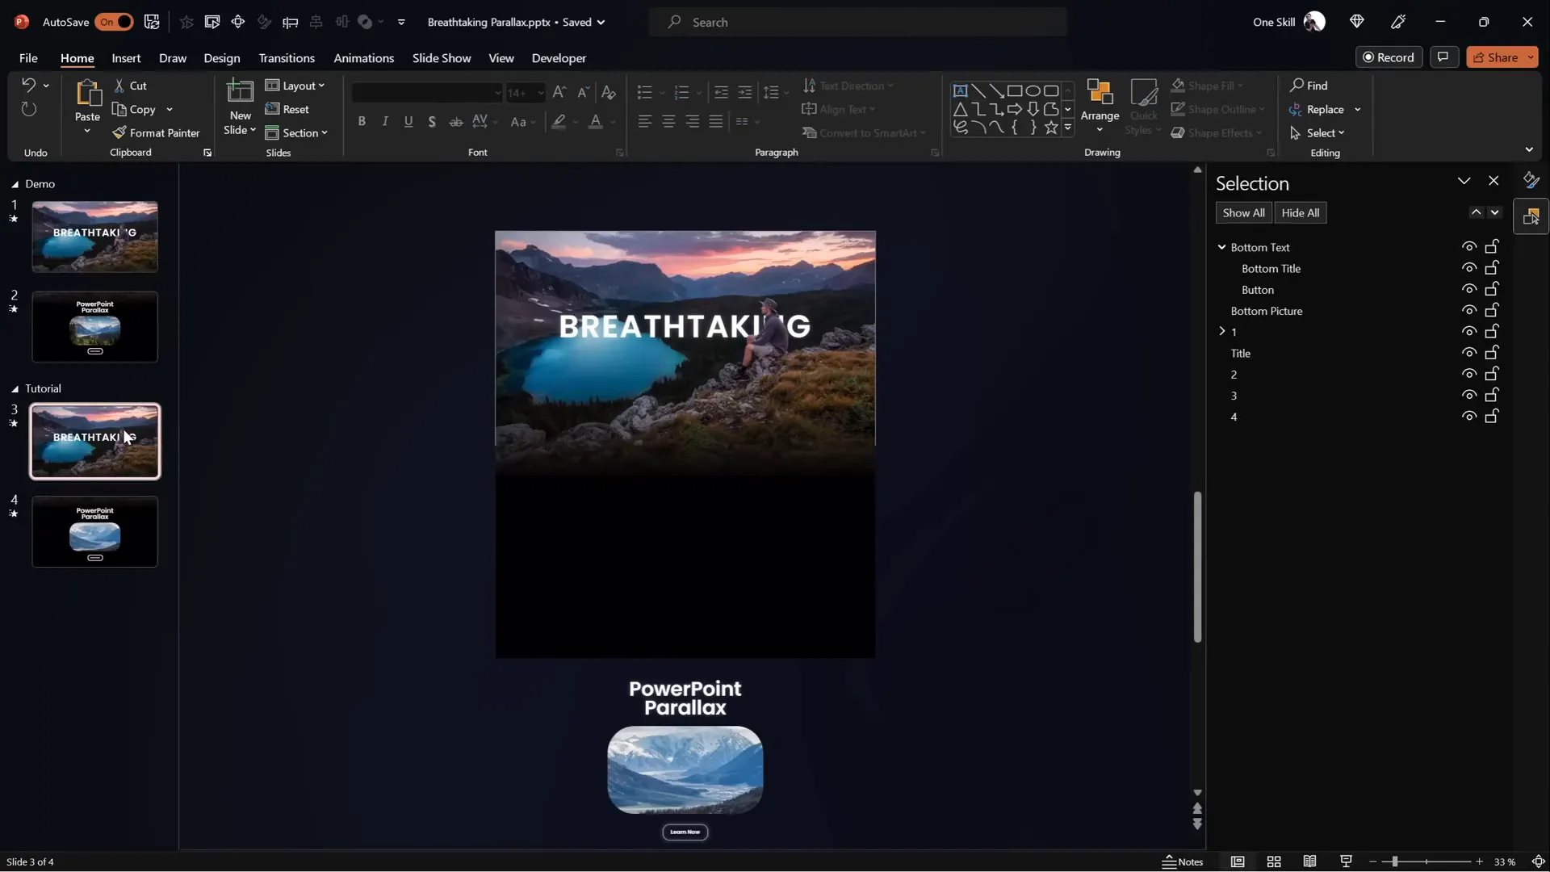Click the Underline formatting icon
Image resolution: width=1550 pixels, height=872 pixels.
pyautogui.click(x=408, y=121)
